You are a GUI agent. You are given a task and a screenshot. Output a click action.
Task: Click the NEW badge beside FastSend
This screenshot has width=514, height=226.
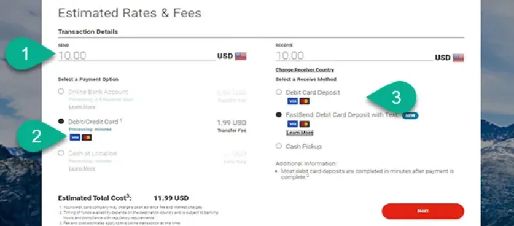[x=410, y=115]
